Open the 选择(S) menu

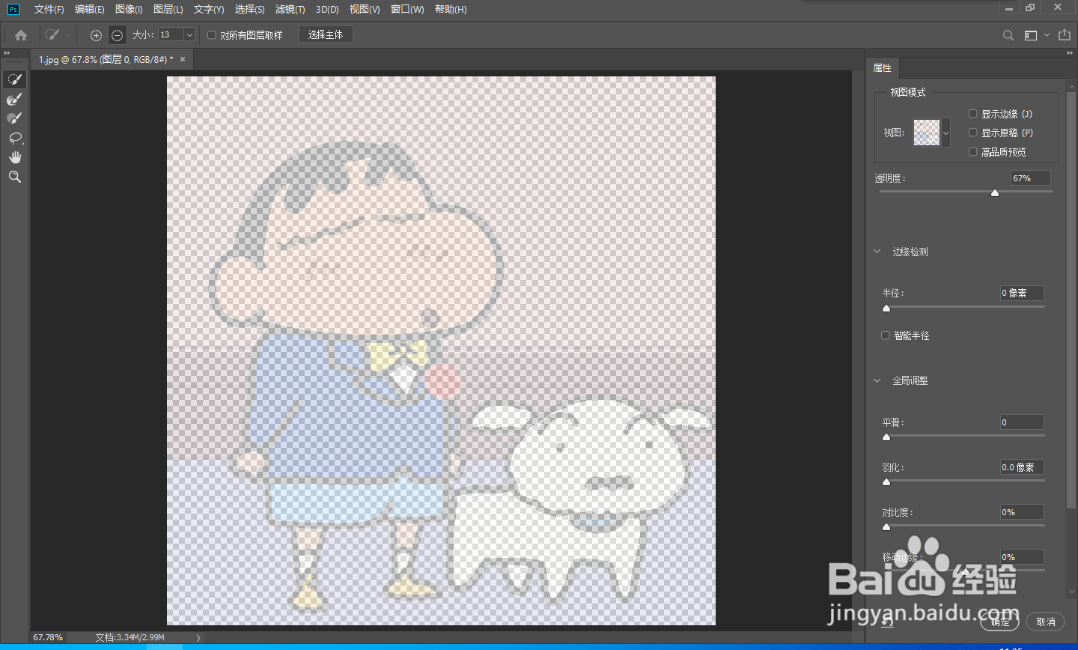(x=249, y=9)
